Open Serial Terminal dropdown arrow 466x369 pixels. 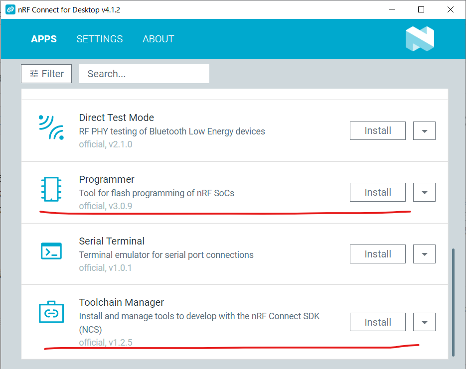tap(424, 254)
